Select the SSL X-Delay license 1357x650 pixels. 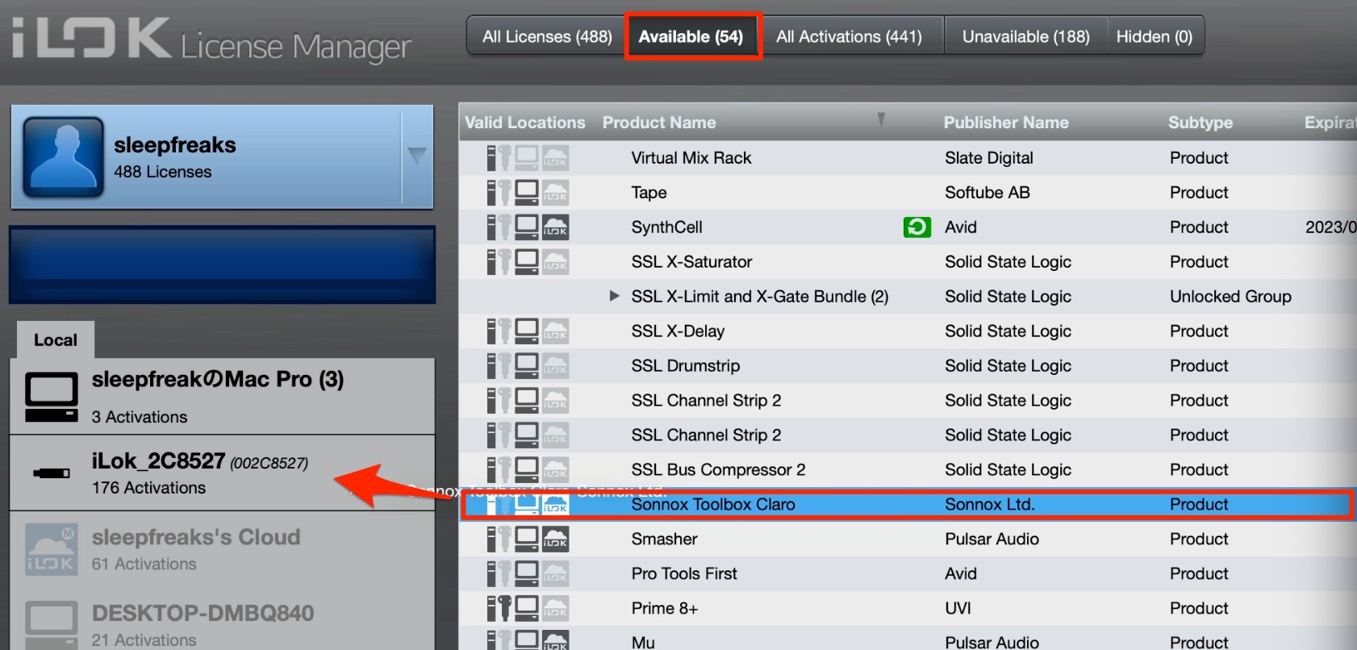coord(678,331)
